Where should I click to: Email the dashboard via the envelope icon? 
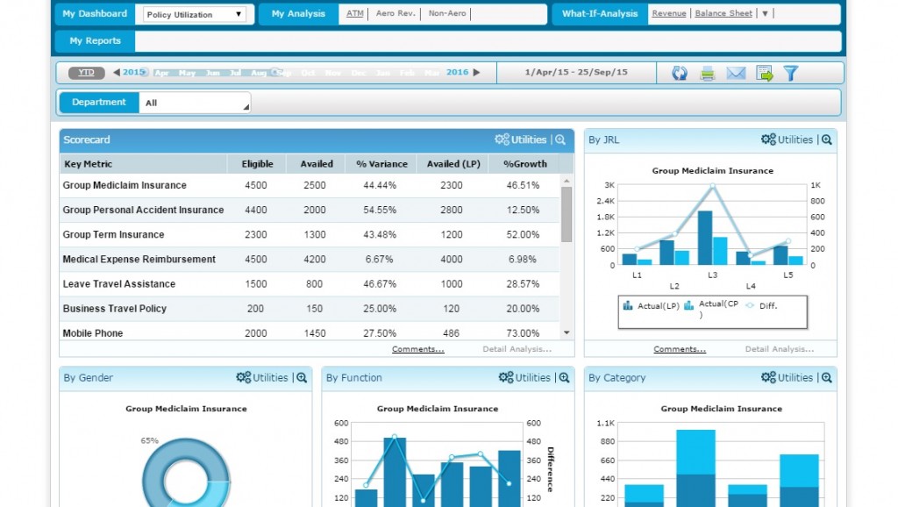point(736,73)
